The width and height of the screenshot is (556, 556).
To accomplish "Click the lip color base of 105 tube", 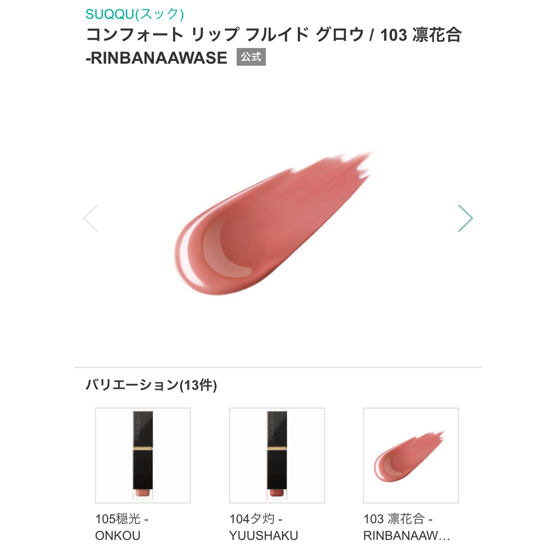I will pyautogui.click(x=143, y=494).
